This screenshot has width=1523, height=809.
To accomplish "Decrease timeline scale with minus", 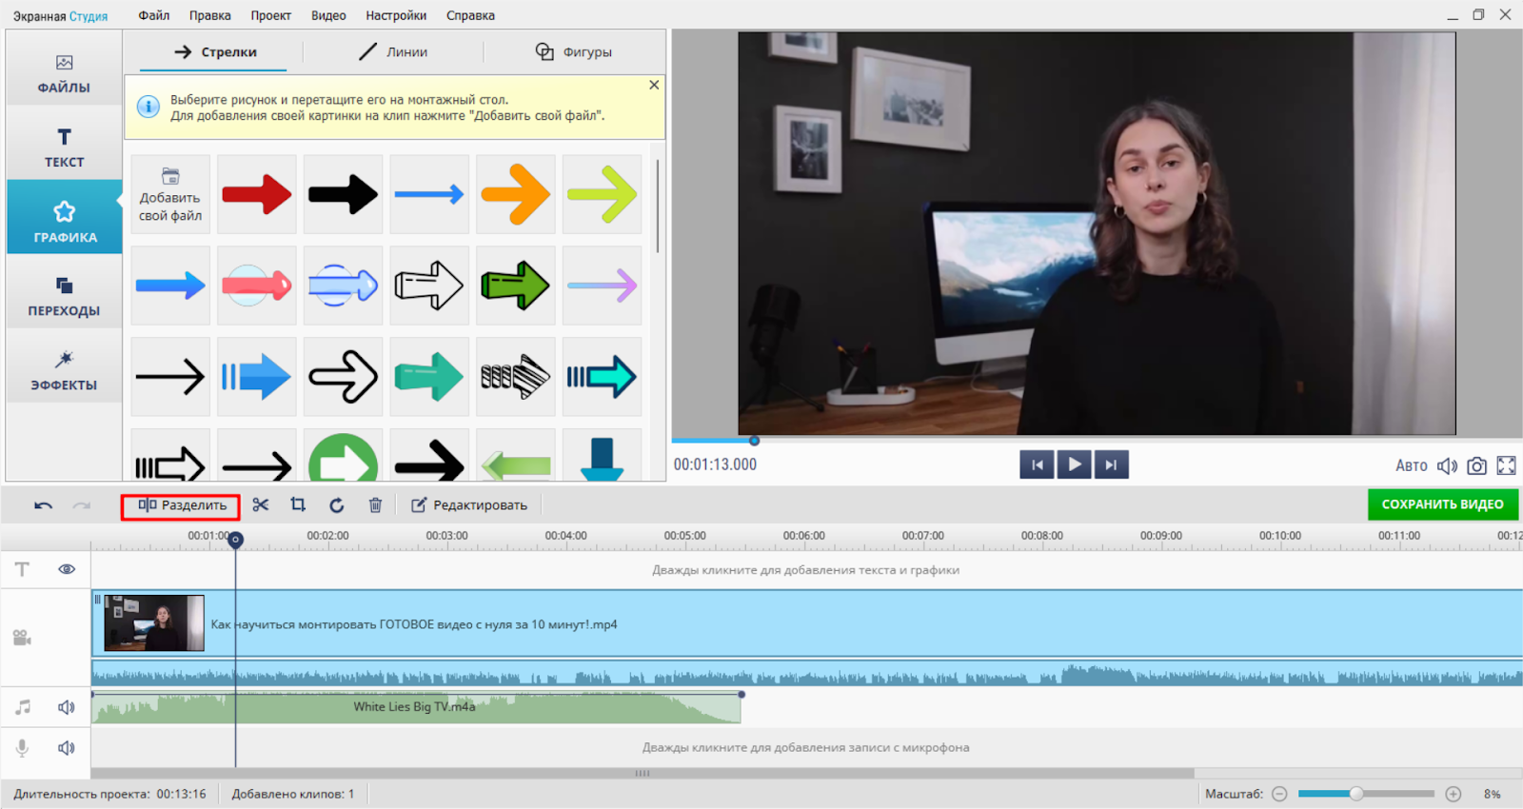I will tap(1279, 794).
